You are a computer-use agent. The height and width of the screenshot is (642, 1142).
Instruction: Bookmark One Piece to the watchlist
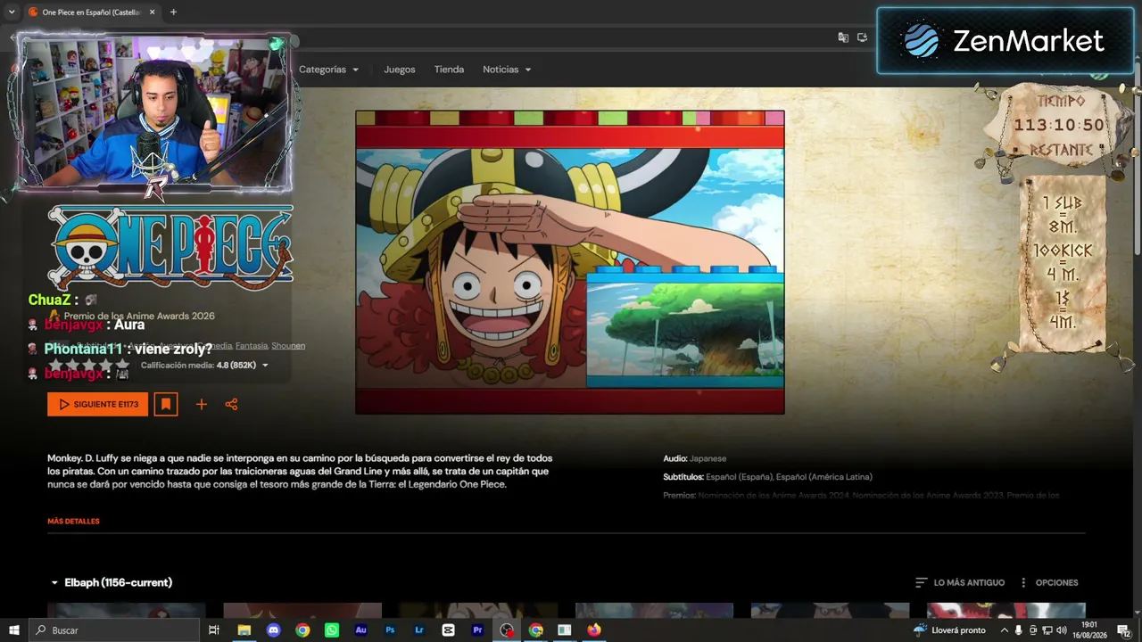click(x=165, y=404)
